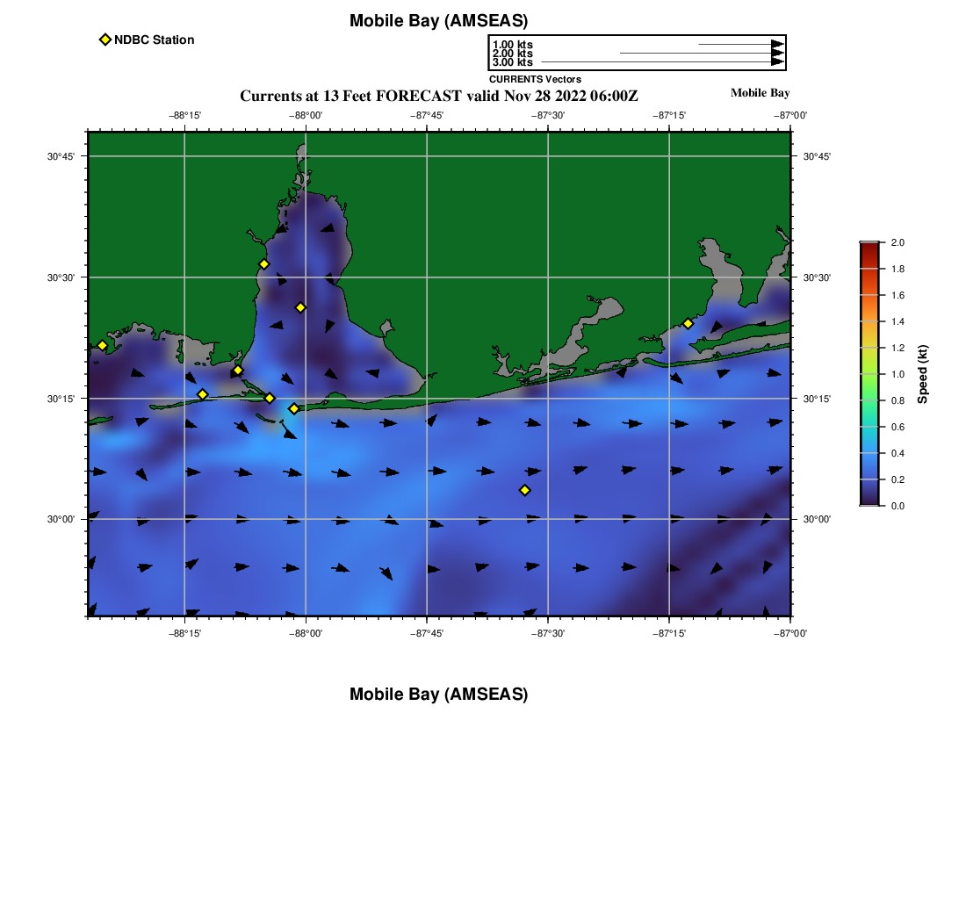Click the offshore station diamond south of -87°30'
The height and width of the screenshot is (922, 966).
(524, 490)
